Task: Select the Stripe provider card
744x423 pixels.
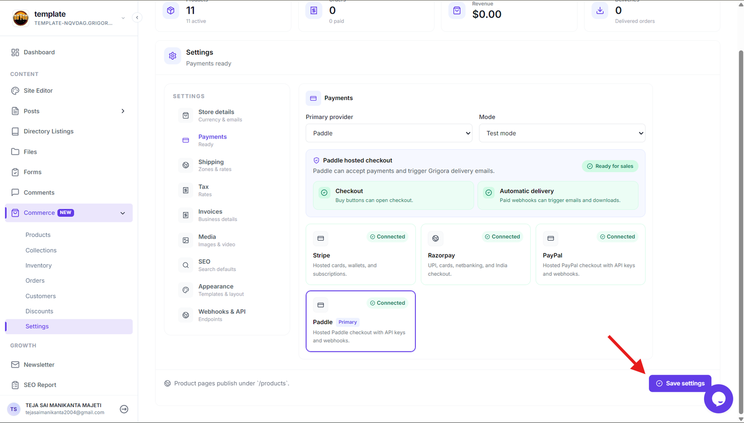Action: coord(361,255)
